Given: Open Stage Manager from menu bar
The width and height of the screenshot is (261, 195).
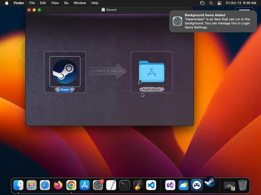Looking at the screenshot, I should pos(202,3).
